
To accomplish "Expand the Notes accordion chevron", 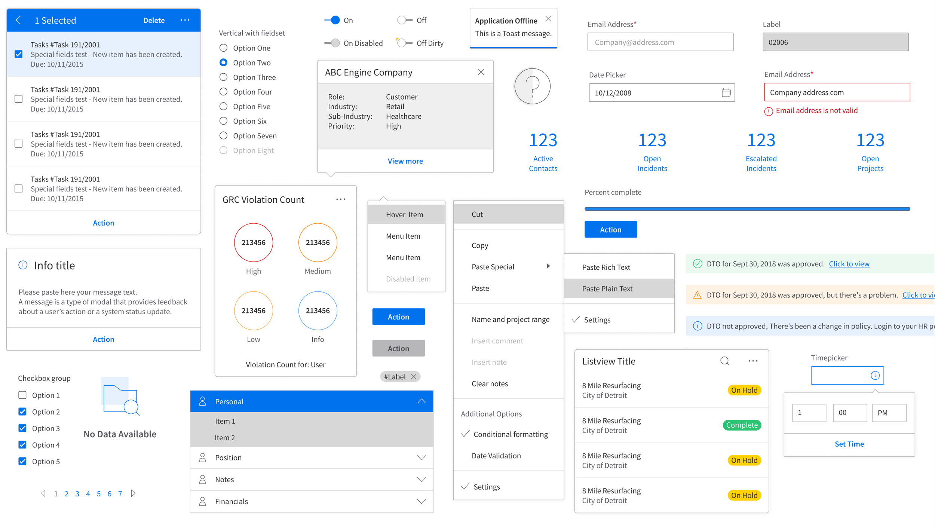I will (x=421, y=480).
